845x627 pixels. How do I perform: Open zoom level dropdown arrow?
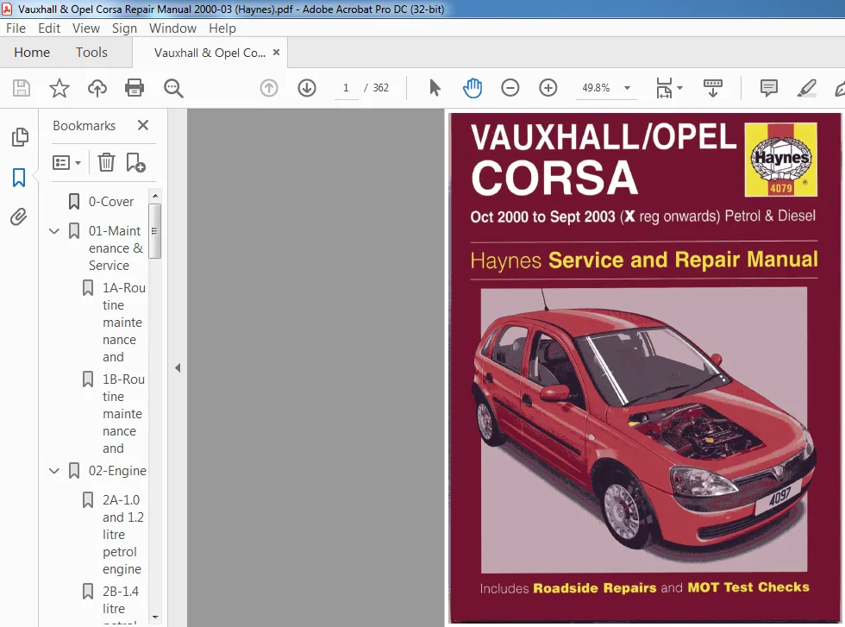628,88
